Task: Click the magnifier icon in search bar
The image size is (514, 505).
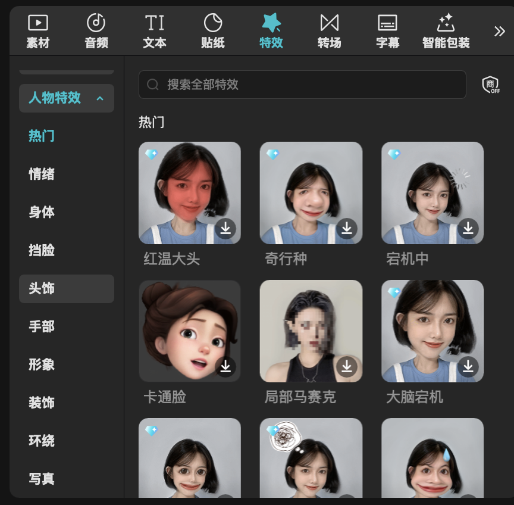Action: pyautogui.click(x=153, y=85)
